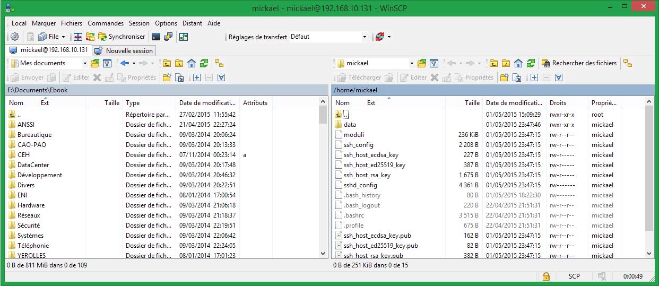The image size is (659, 286).
Task: Open local back-history dropdown arrow
Action: click(x=134, y=64)
